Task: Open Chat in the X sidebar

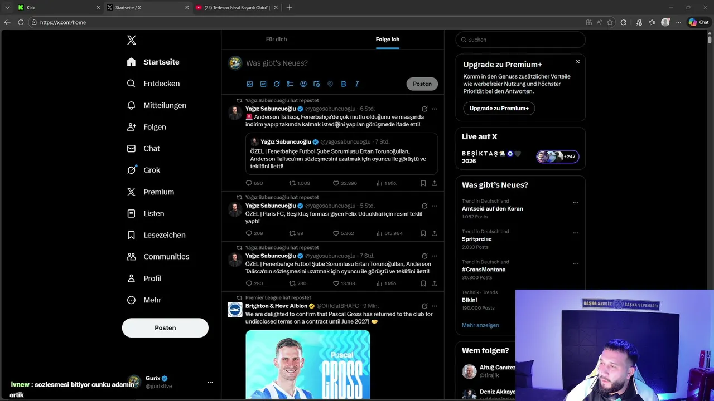Action: click(143, 149)
